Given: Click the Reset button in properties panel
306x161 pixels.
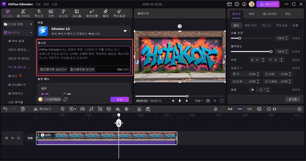Looking at the screenshot, I should click(293, 99).
